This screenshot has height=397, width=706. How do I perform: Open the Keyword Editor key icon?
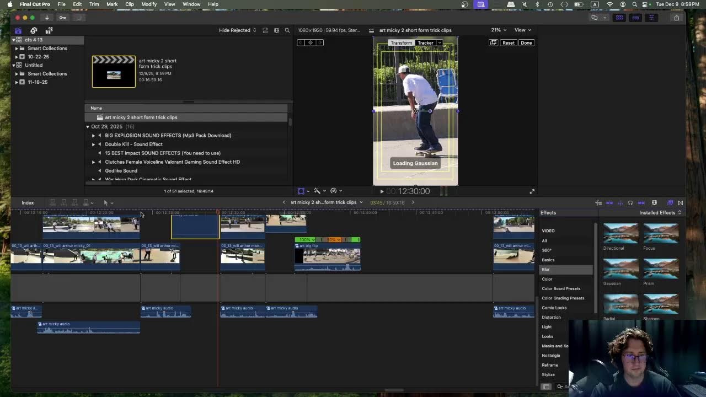click(63, 18)
